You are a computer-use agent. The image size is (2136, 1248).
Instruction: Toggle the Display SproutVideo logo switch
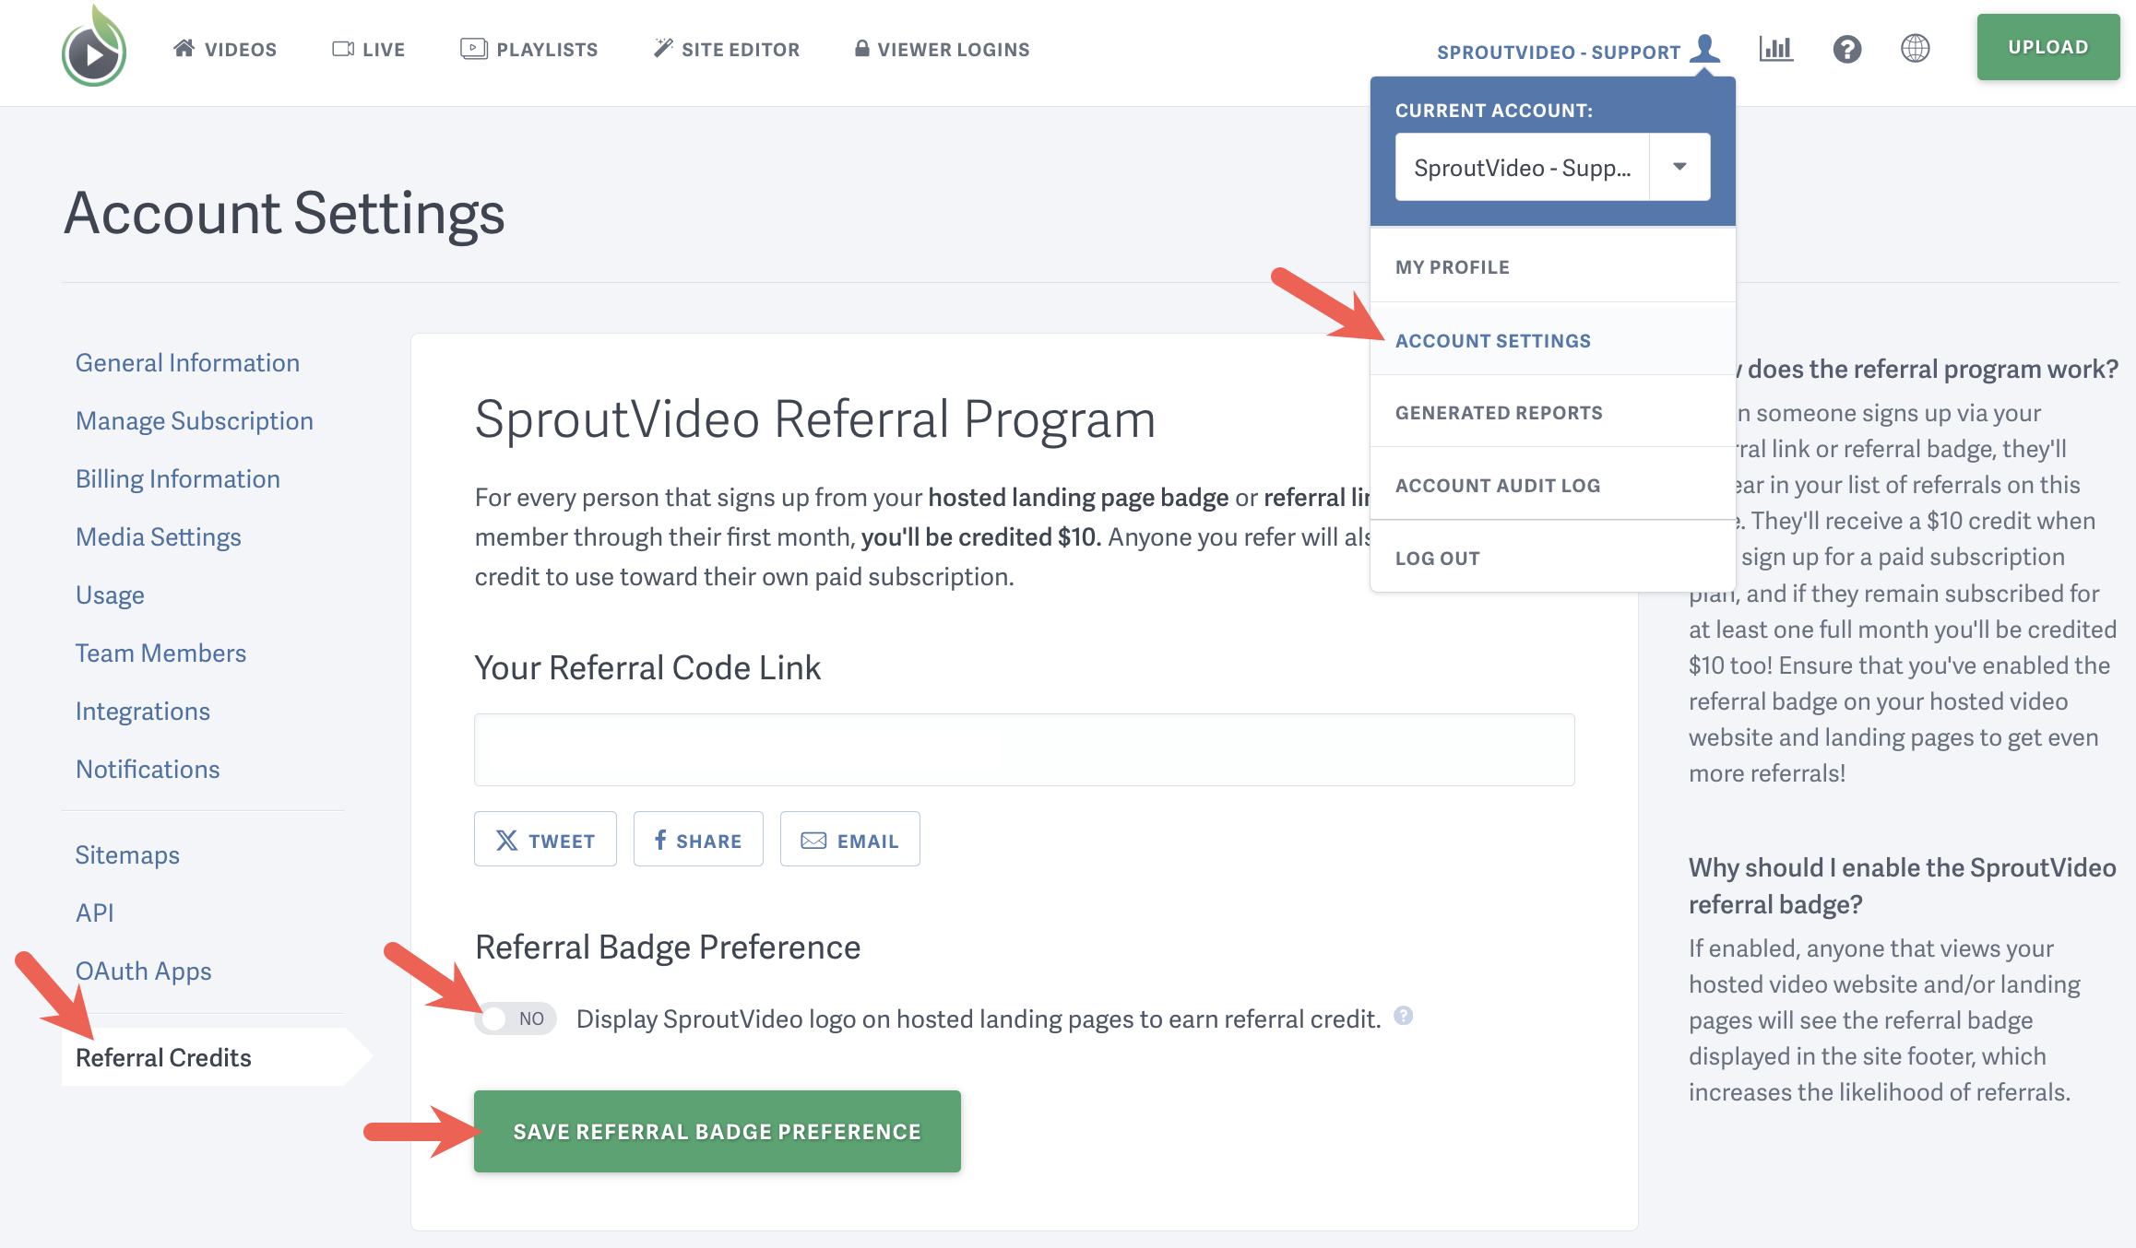pyautogui.click(x=515, y=1018)
